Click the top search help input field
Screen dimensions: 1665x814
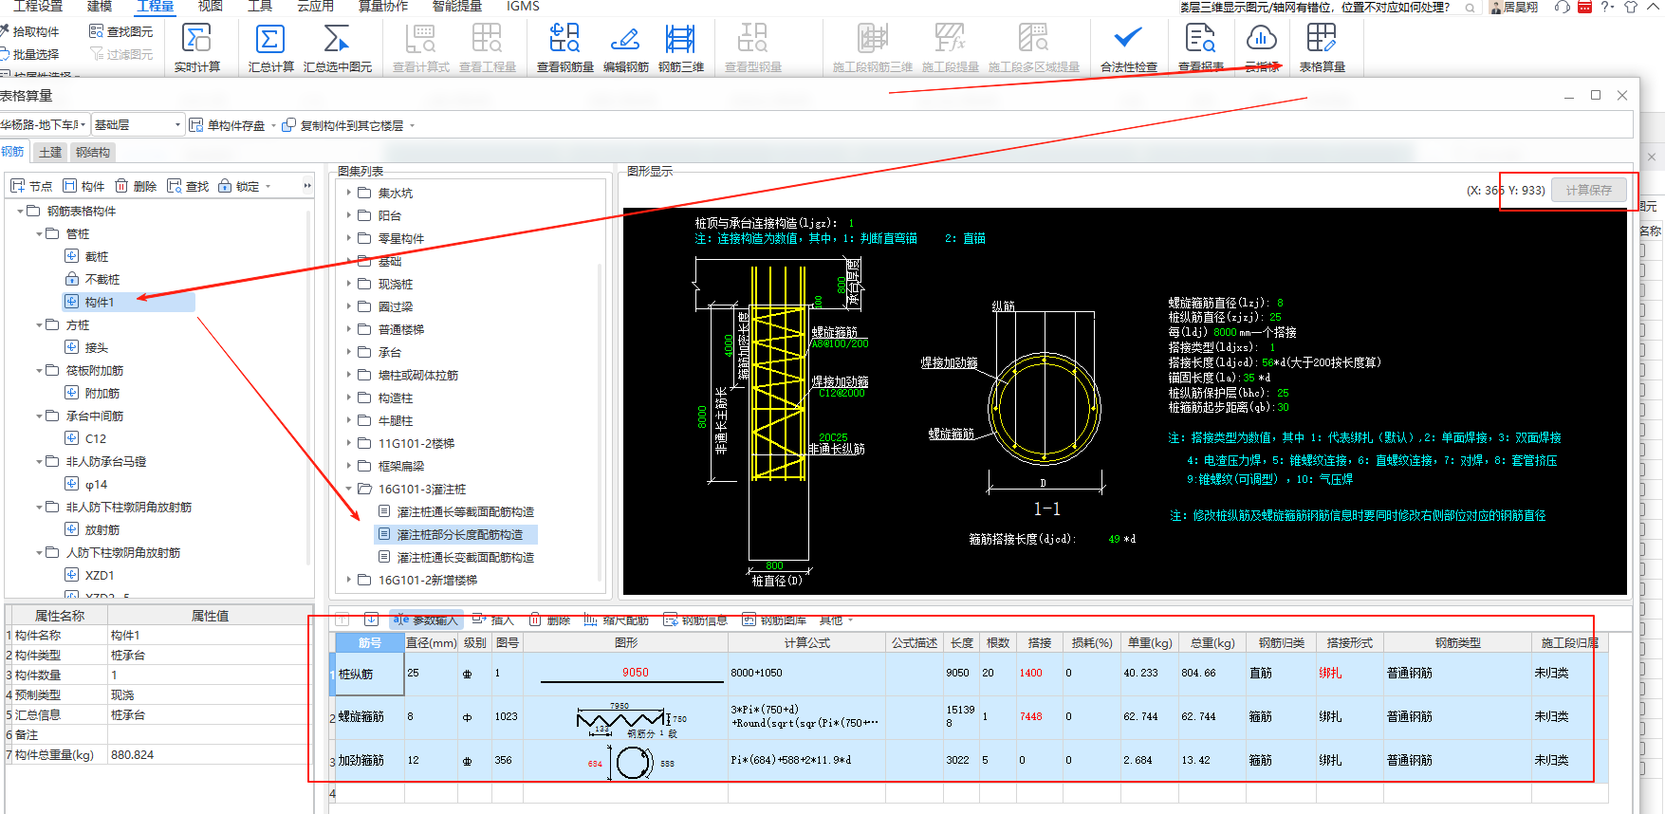click(x=1328, y=7)
